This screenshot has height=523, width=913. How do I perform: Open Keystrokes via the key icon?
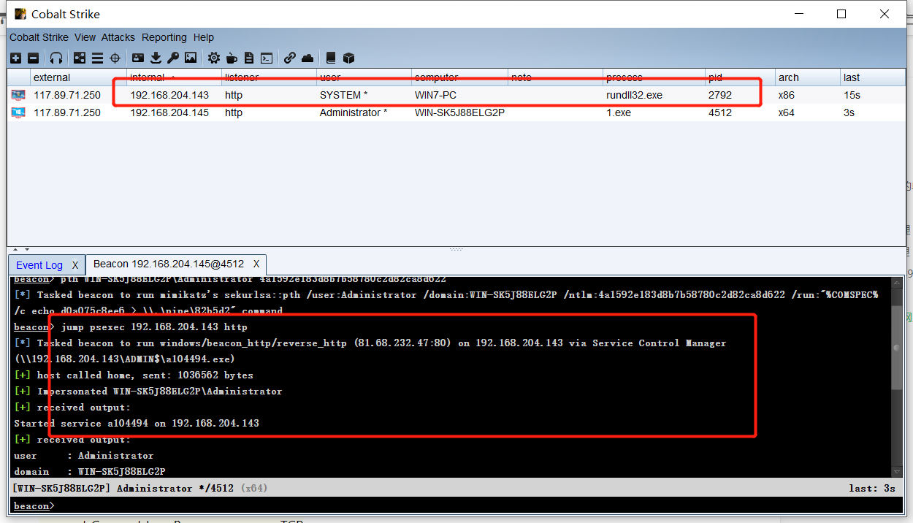point(173,58)
